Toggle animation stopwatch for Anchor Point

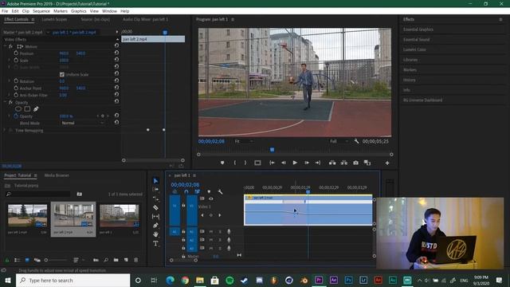tap(16, 88)
